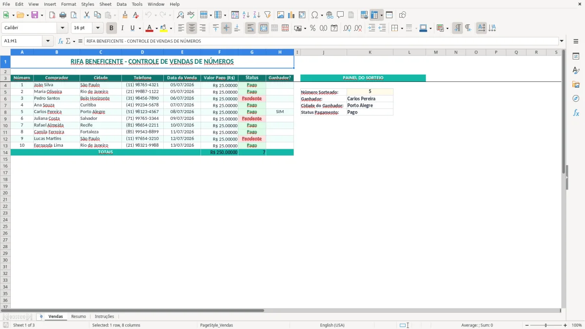
Task: Open the Data menu
Action: pyautogui.click(x=121, y=4)
